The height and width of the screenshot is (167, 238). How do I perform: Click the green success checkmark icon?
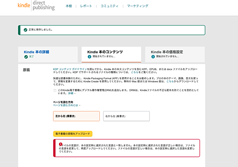pos(26,30)
